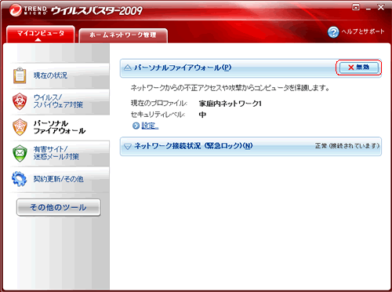Viewport: 392px width, 292px height.
Task: Click the ネットワーク接続状況 (緊急ロック)(N) title
Action: click(194, 146)
